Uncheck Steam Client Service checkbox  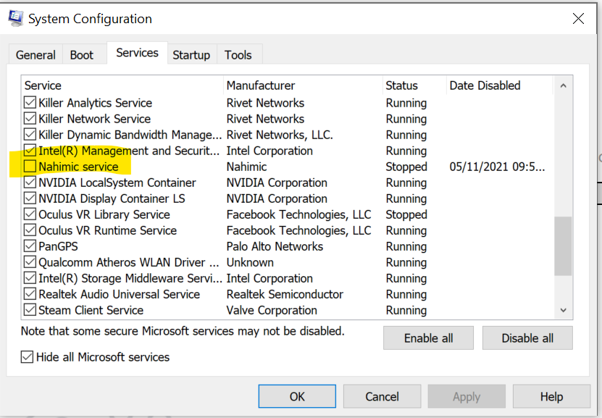click(x=30, y=310)
